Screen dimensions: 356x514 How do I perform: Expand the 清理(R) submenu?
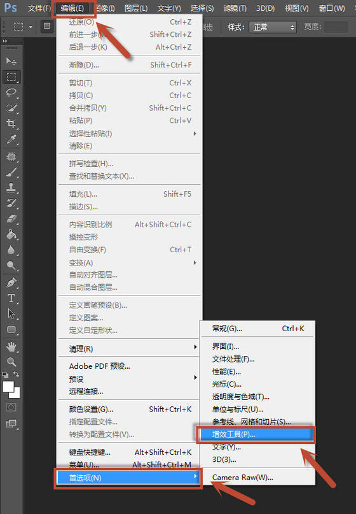point(128,349)
